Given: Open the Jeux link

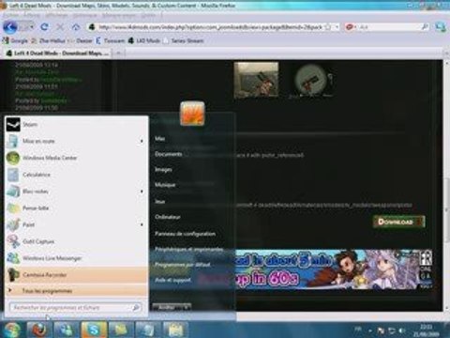Looking at the screenshot, I should (159, 202).
